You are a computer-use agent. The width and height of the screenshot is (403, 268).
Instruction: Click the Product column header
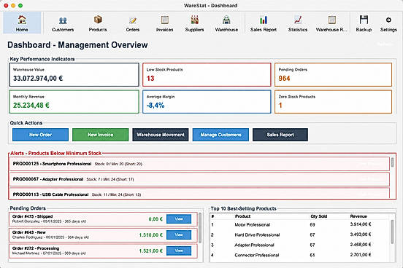click(242, 216)
